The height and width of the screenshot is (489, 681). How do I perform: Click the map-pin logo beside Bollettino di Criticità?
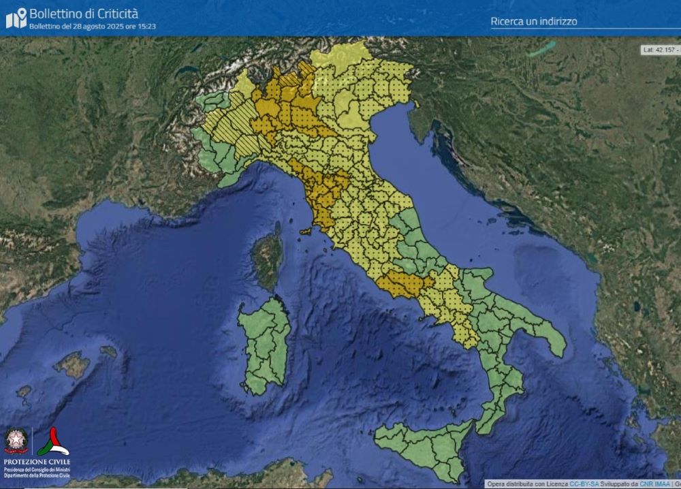click(16, 18)
